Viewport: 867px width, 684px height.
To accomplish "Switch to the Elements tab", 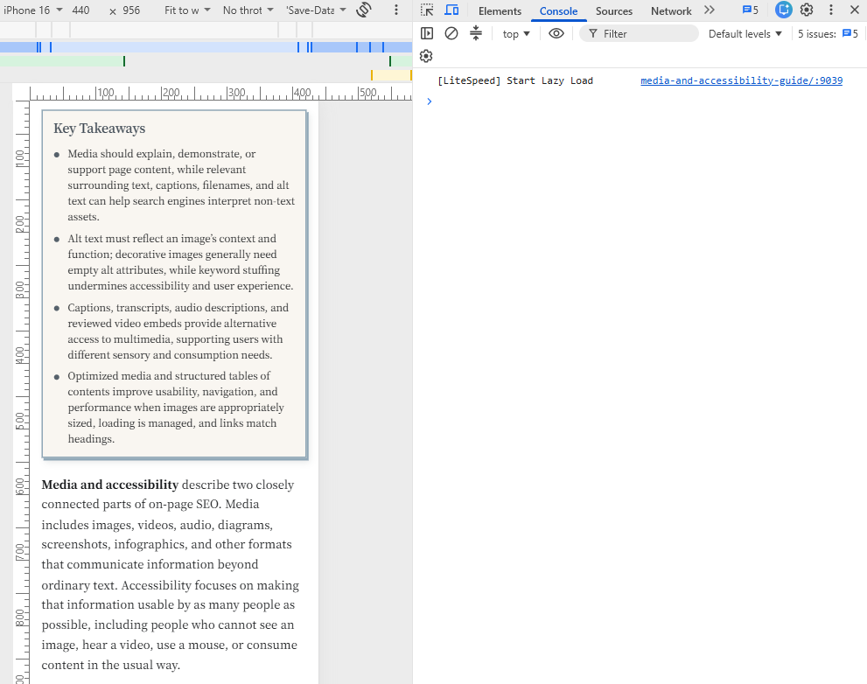I will pos(500,10).
